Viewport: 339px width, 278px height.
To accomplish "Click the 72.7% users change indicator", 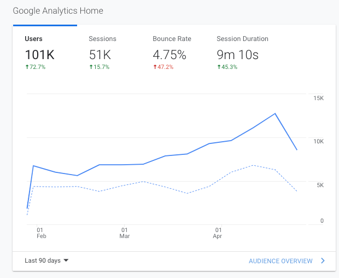I will coord(36,67).
